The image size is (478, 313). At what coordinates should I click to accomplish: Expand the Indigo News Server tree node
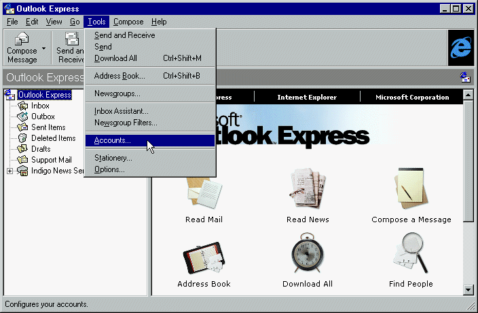click(10, 171)
